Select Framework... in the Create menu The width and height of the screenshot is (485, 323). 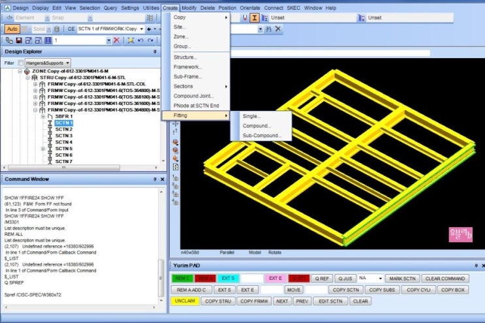196,67
